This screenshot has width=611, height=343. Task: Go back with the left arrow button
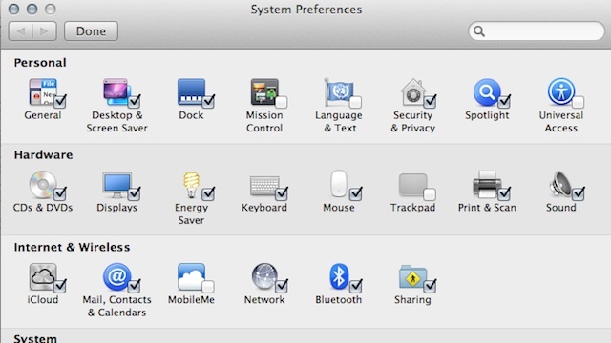[21, 31]
